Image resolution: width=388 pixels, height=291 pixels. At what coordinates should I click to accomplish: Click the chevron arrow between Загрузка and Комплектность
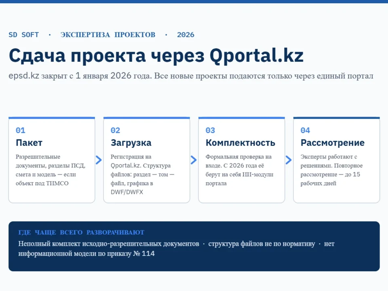(x=194, y=160)
